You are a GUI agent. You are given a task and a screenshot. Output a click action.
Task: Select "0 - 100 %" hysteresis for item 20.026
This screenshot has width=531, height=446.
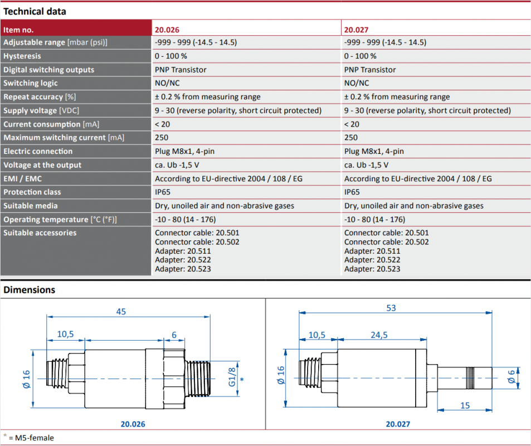click(171, 56)
